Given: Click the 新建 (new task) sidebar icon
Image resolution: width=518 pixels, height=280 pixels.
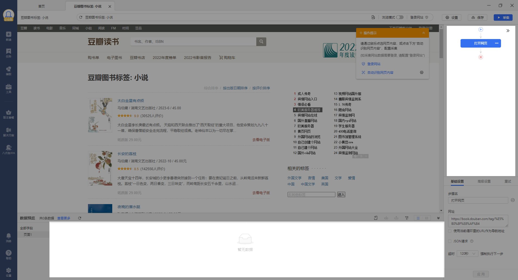Looking at the screenshot, I should [x=9, y=36].
